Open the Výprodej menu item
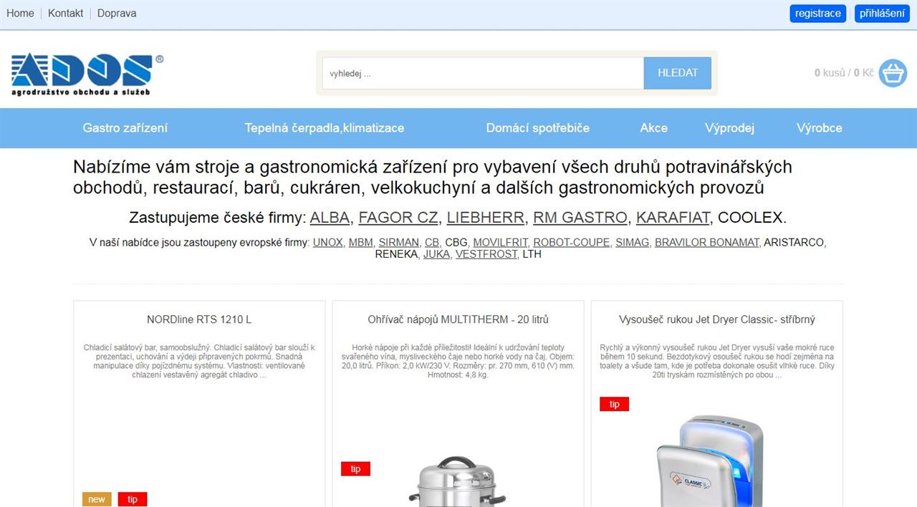 click(x=730, y=128)
